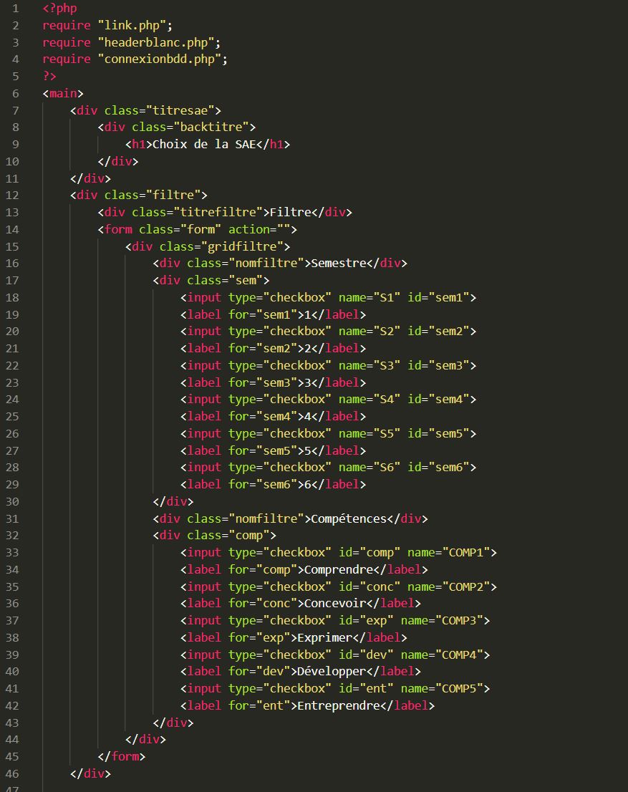The height and width of the screenshot is (792, 628).
Task: Click line number 22 in the gutter
Action: [12, 365]
